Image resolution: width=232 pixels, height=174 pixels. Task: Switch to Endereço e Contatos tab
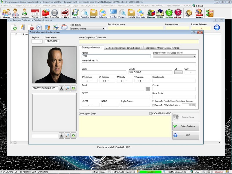[92, 48]
